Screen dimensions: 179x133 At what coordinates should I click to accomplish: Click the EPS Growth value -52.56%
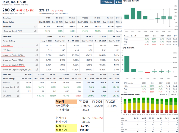tap(78, 96)
